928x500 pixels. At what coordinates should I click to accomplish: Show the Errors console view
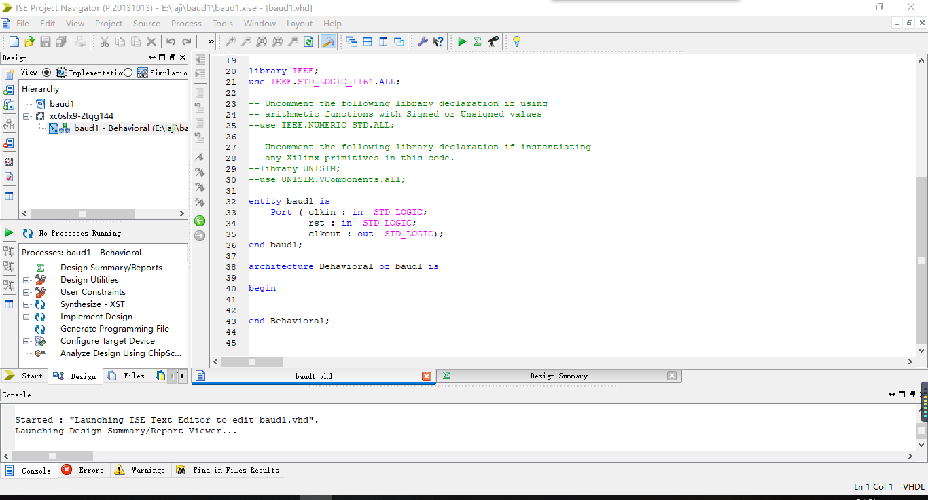point(84,469)
